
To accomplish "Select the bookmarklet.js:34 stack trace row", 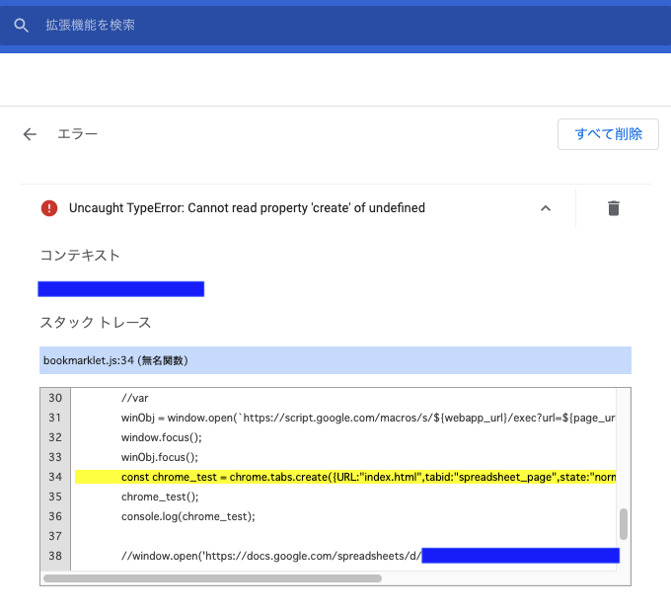I will point(335,360).
